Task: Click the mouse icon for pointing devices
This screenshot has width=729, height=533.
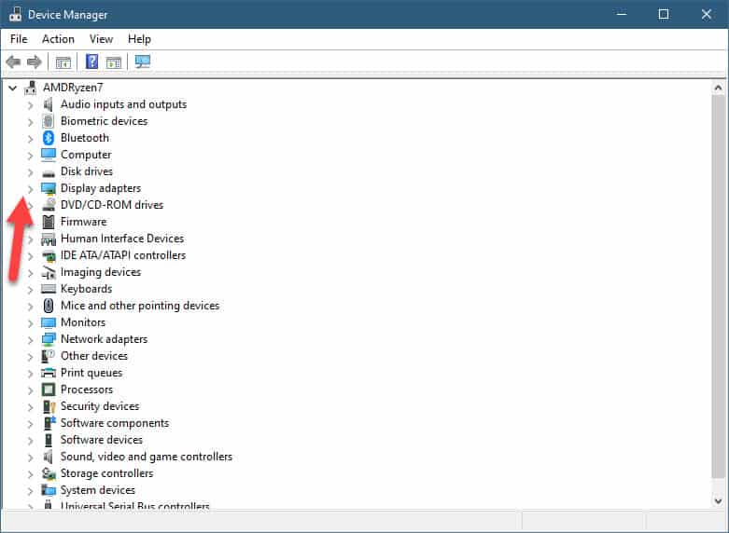Action: click(49, 306)
